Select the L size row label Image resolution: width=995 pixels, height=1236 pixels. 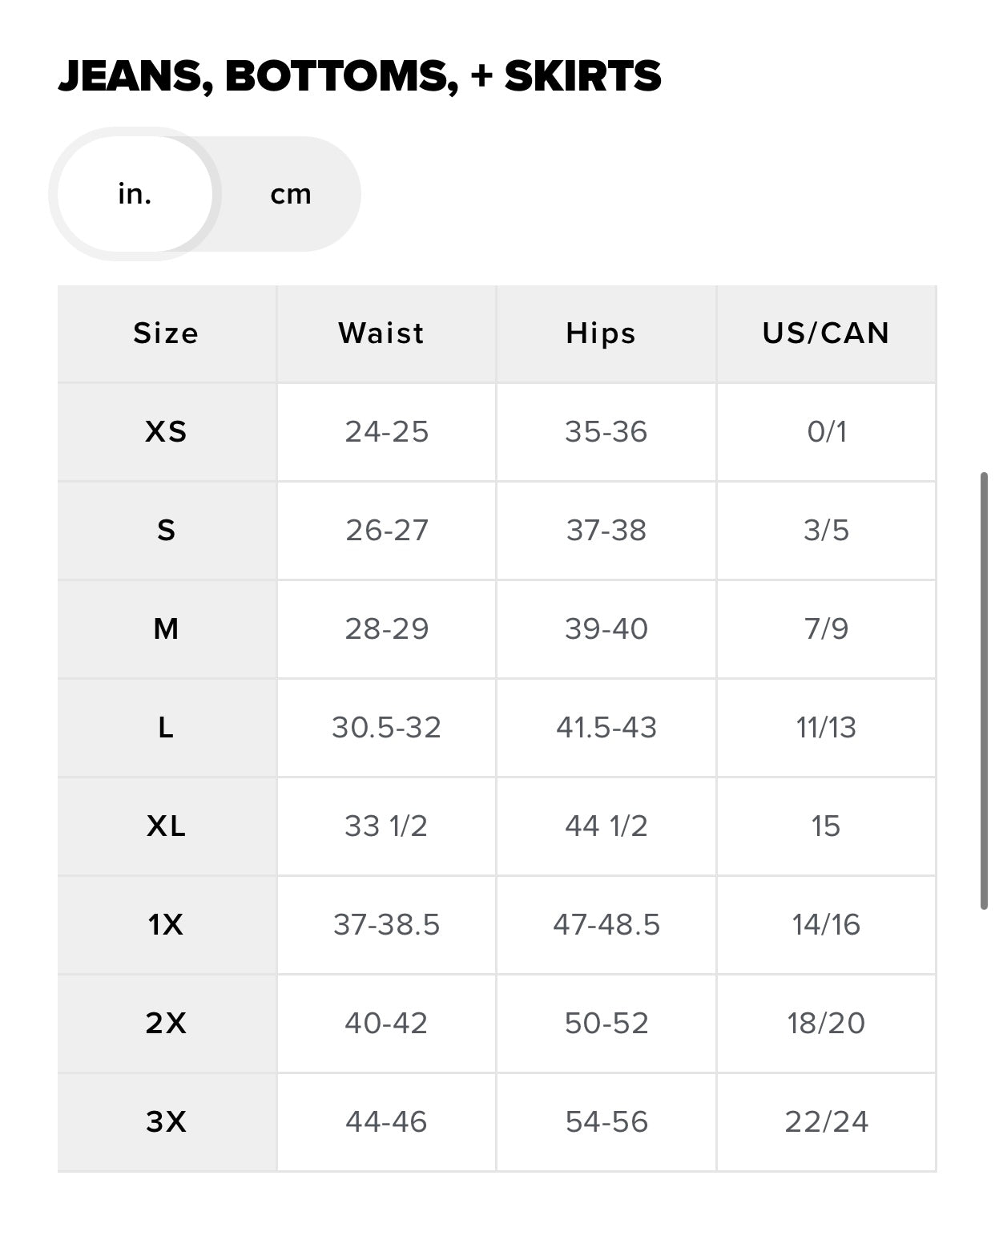tap(166, 728)
